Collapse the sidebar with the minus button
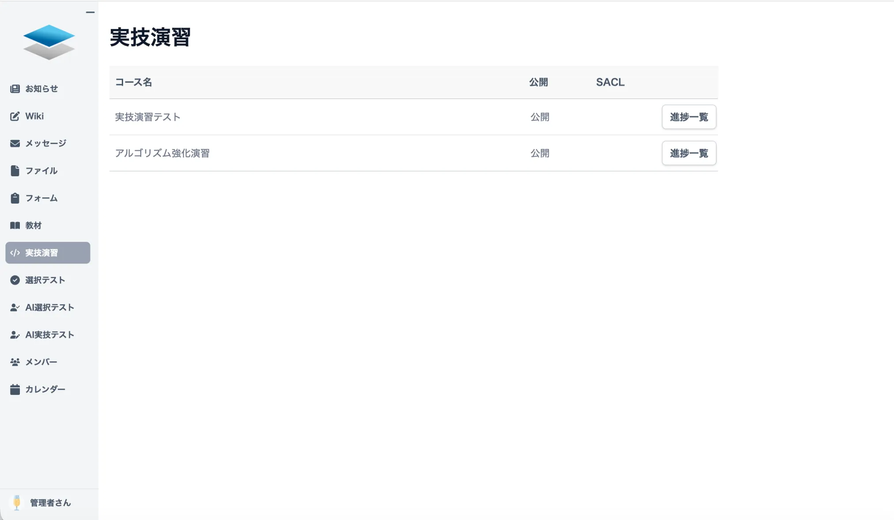The image size is (894, 520). (90, 12)
